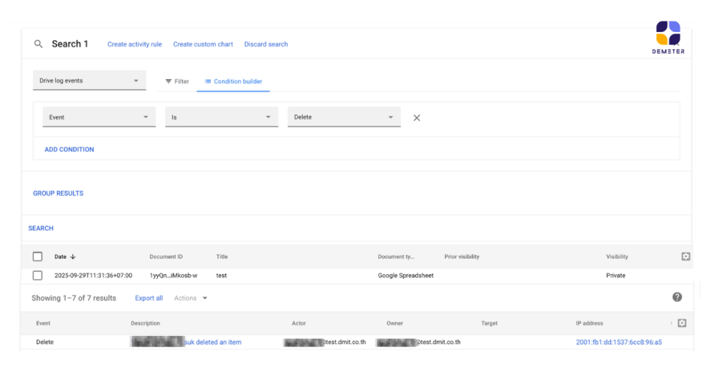Viewport: 711px width, 372px height.
Task: Click the help question mark icon
Action: 677,297
